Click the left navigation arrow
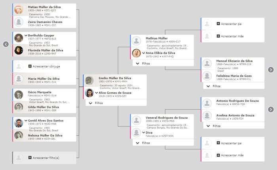Screen dimensions: 277x170 6,44
